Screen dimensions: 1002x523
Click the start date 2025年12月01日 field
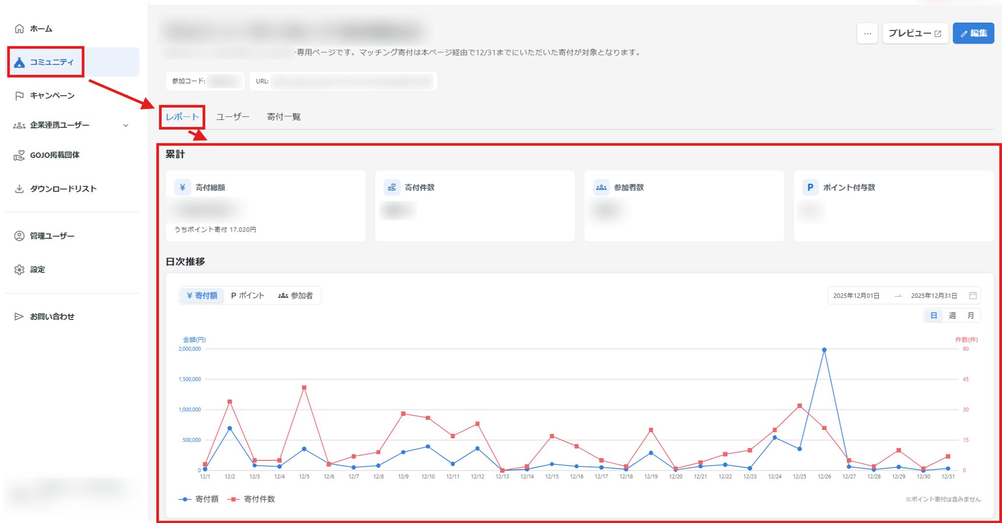856,296
